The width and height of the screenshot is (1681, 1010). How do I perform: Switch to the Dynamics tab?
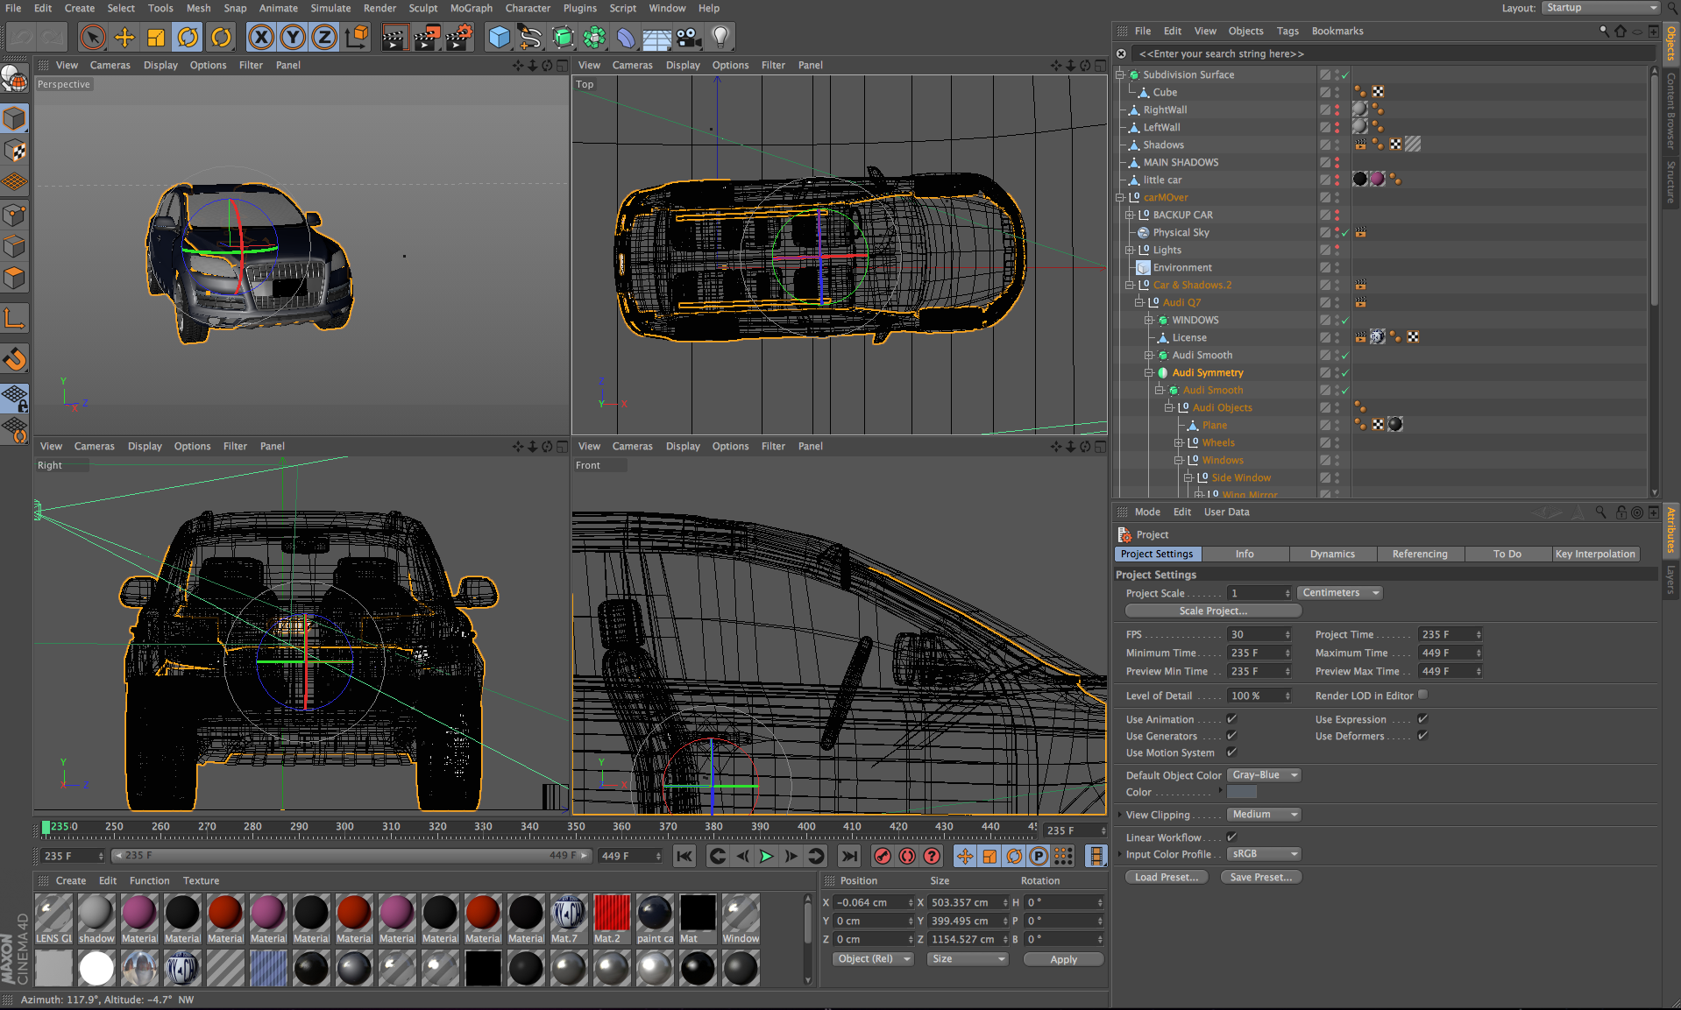(1332, 554)
